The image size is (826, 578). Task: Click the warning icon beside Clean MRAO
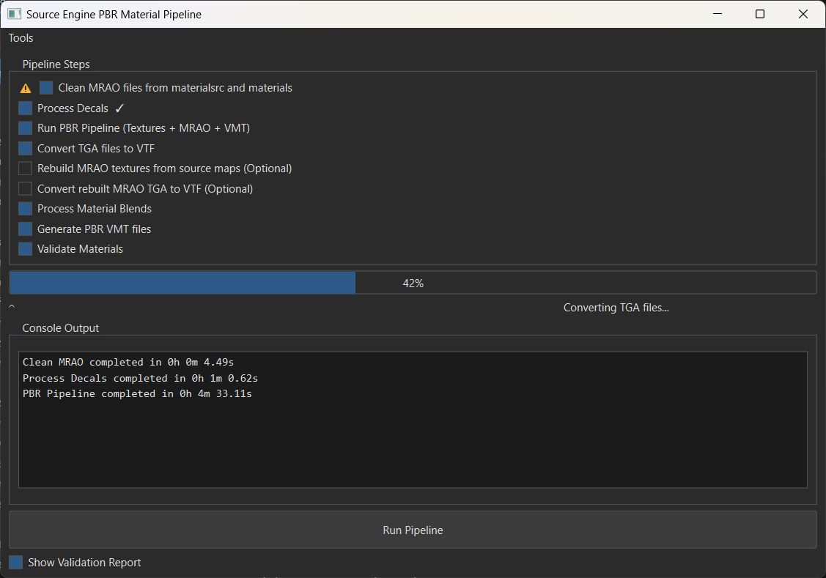(x=26, y=88)
